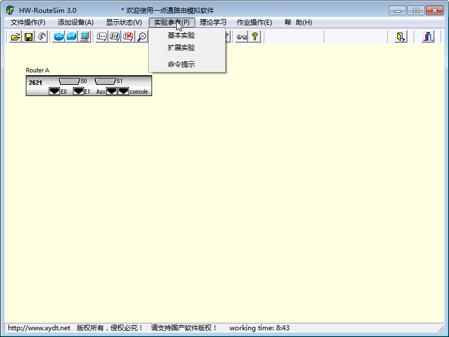Click the S1 serial port on Router A

click(x=105, y=81)
